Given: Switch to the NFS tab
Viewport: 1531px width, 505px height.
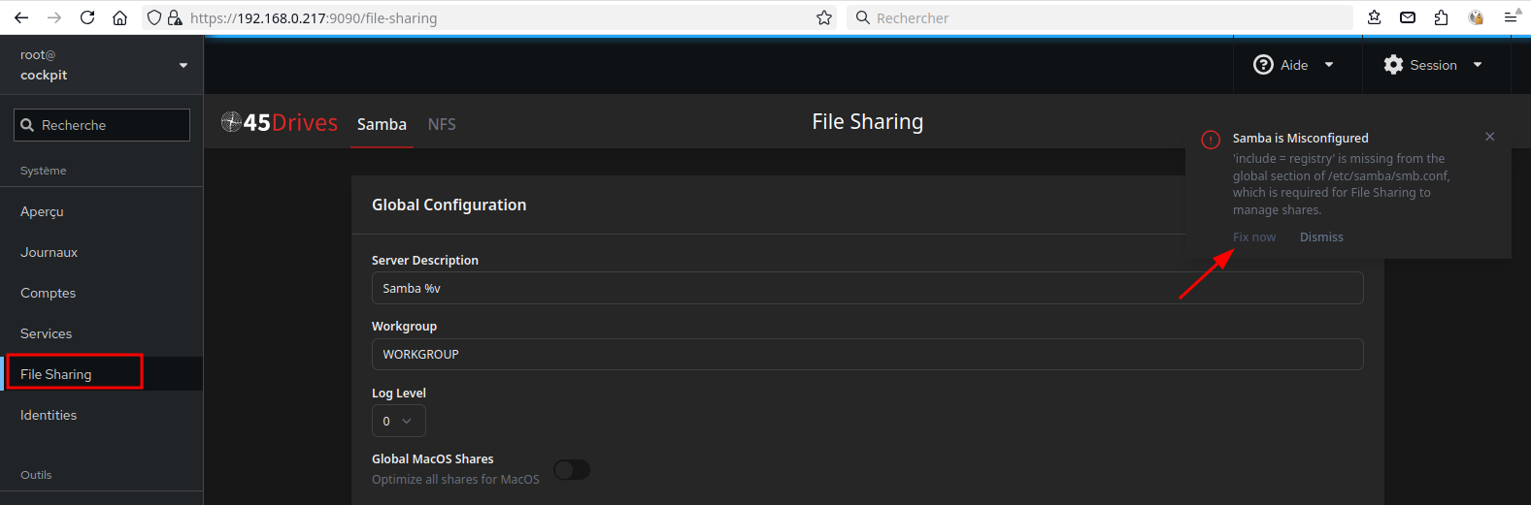Looking at the screenshot, I should tap(442, 124).
